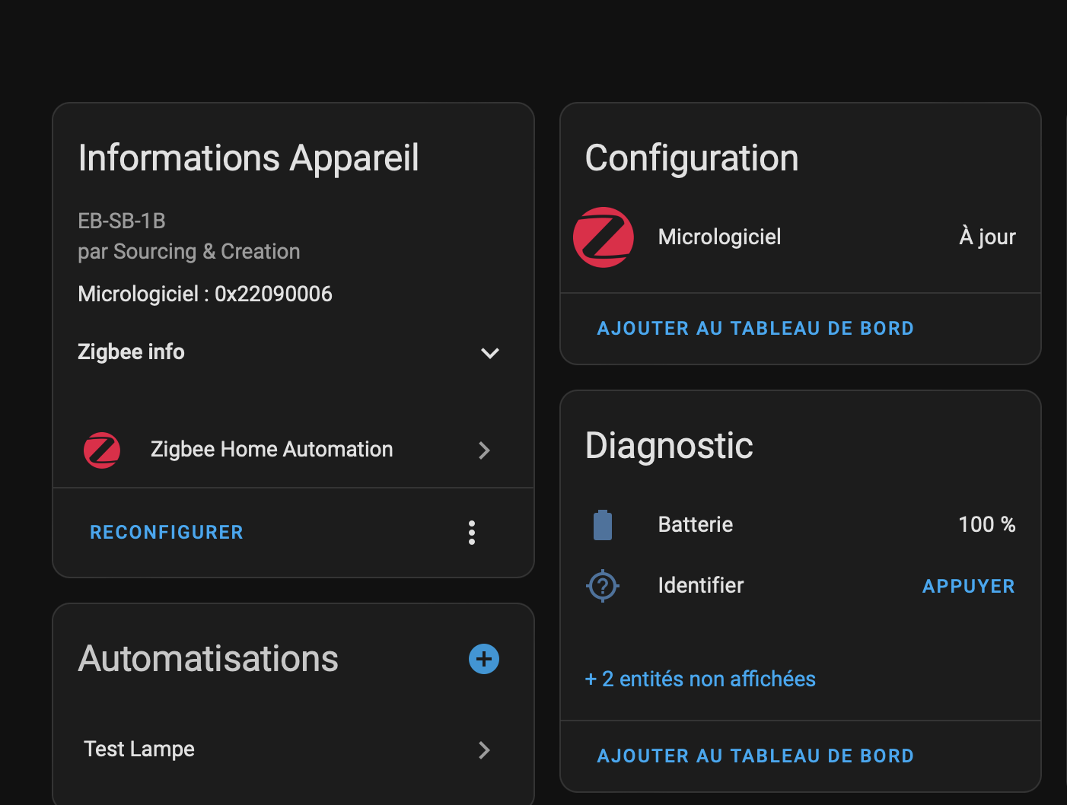
Task: Add Diagnostic card to tableau de bord
Action: pos(756,756)
